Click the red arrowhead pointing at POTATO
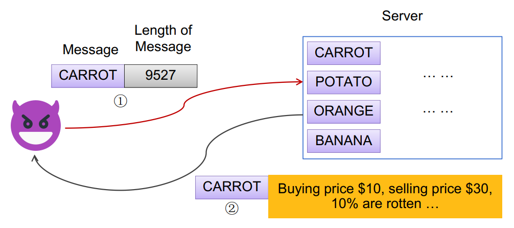 pyautogui.click(x=299, y=82)
